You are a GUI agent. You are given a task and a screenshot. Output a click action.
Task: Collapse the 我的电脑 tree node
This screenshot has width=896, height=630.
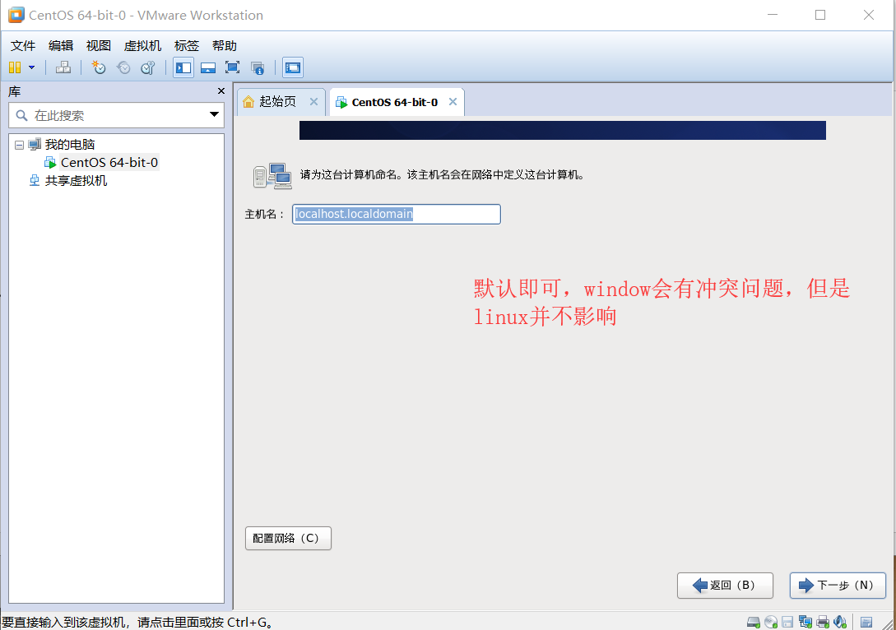(x=19, y=145)
